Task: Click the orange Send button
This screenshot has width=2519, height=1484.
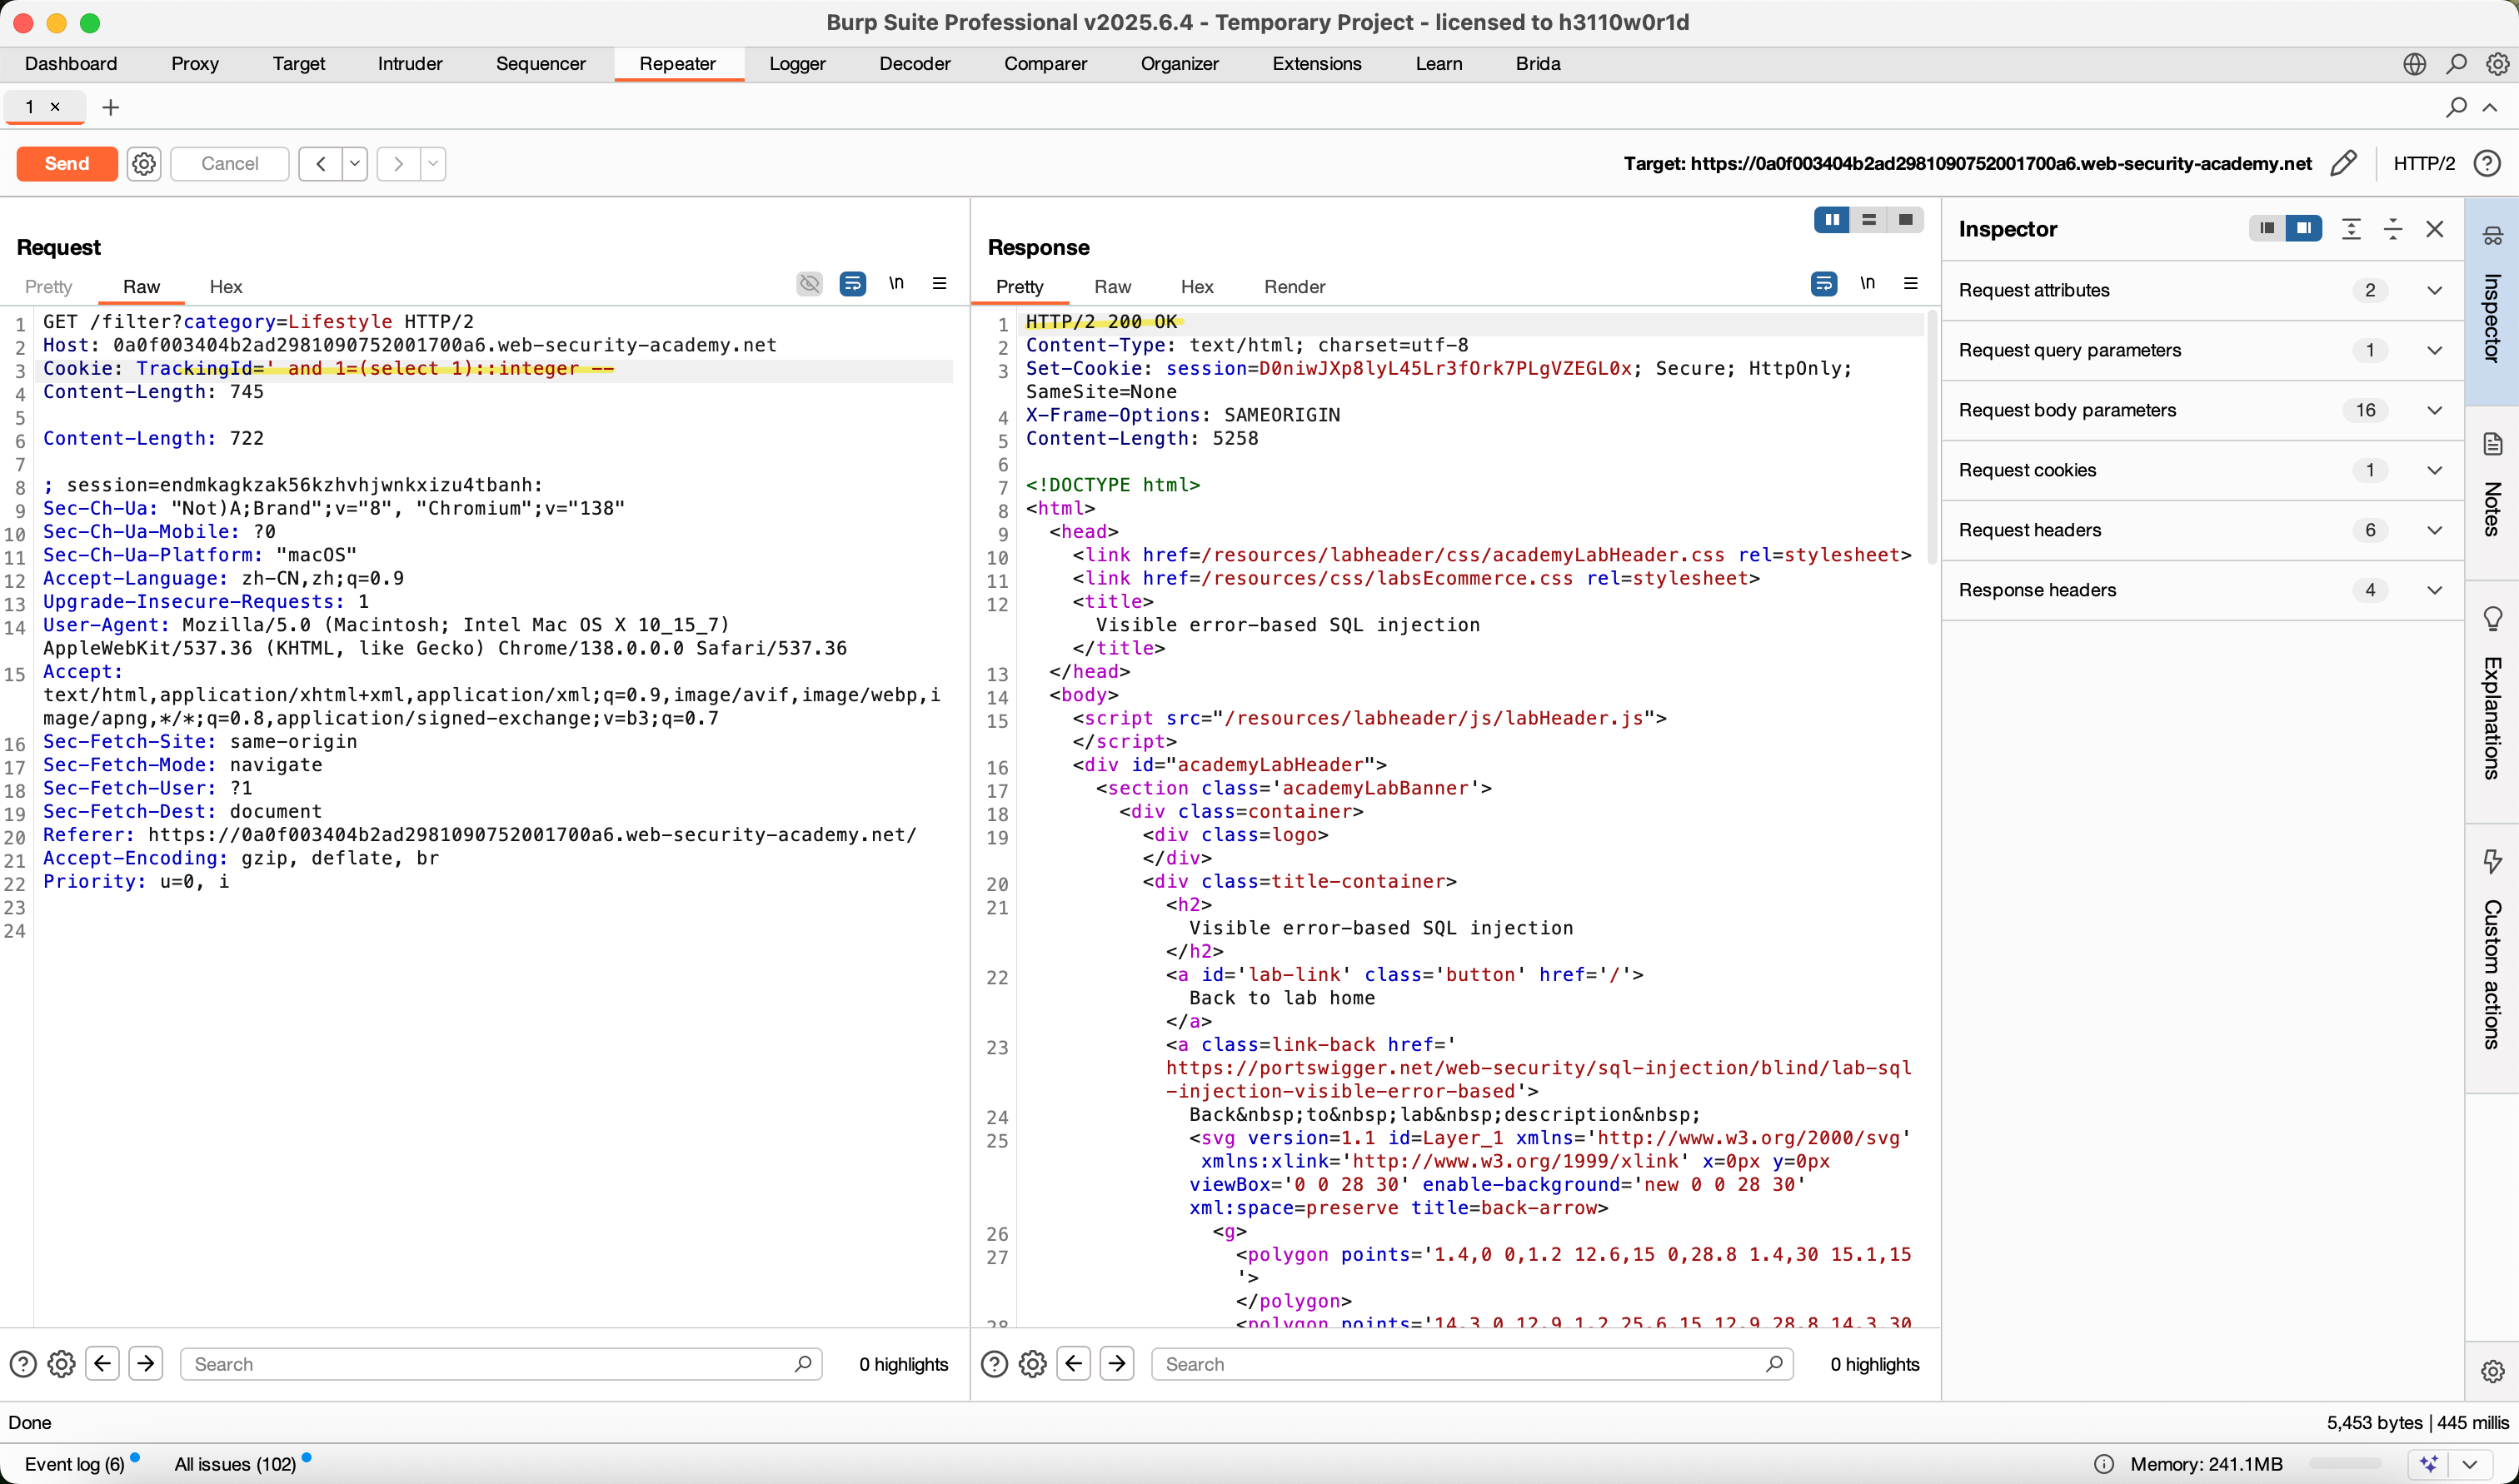Action: click(67, 164)
